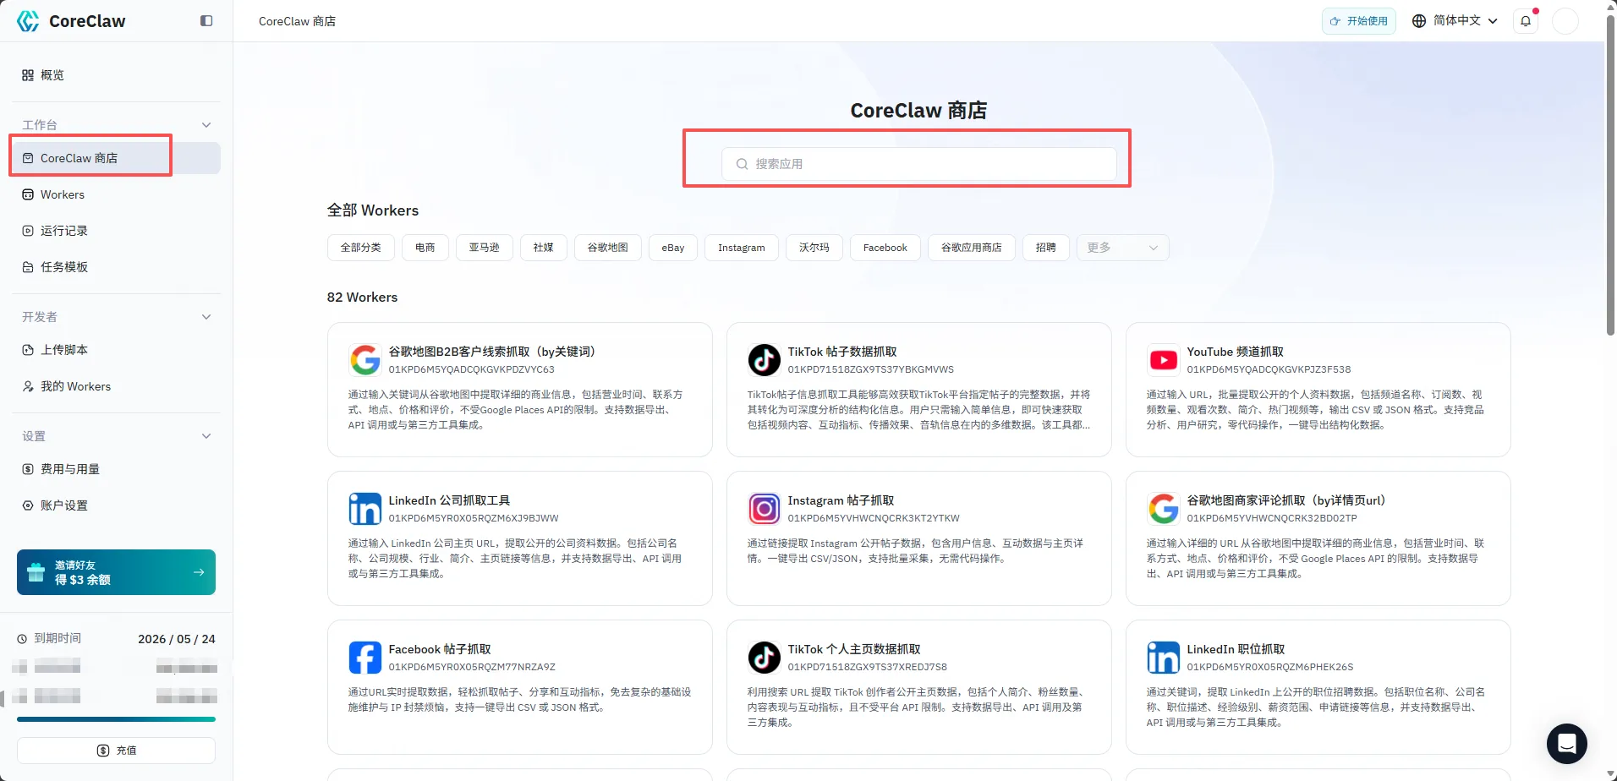Filter by eBay category
Screen dimensions: 1617x781
click(x=673, y=248)
